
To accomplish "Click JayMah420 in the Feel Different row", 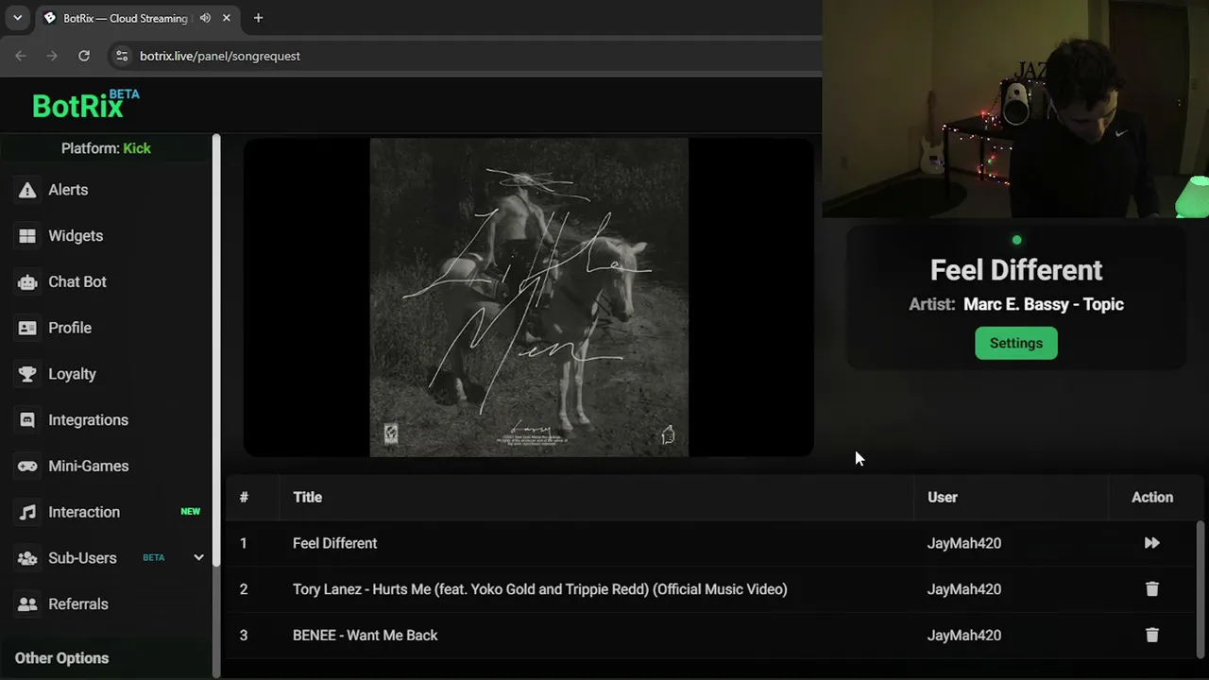I will [963, 543].
